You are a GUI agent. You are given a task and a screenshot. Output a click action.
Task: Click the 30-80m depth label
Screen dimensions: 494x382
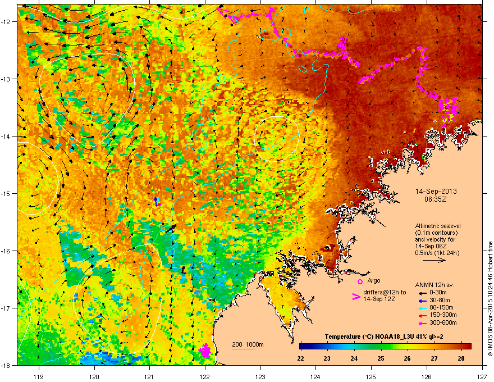[x=440, y=300]
